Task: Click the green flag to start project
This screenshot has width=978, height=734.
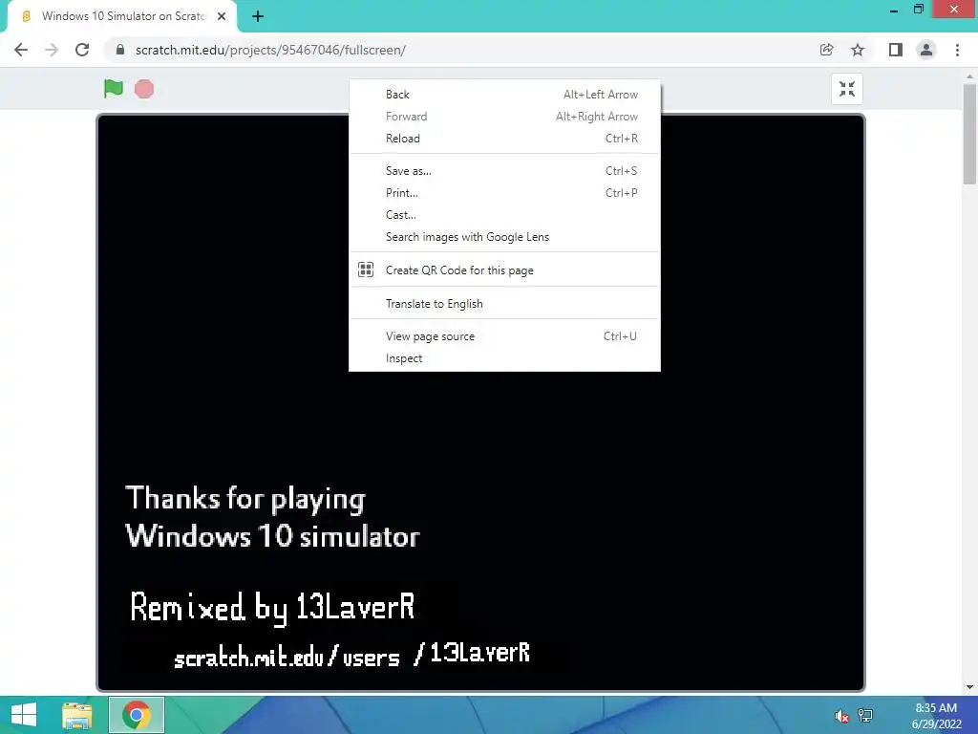Action: pyautogui.click(x=114, y=89)
